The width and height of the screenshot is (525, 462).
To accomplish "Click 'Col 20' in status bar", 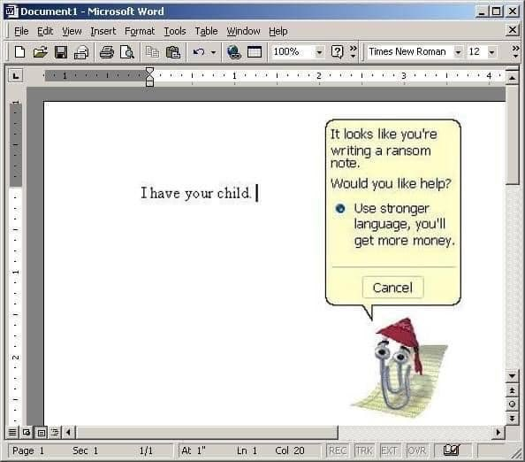I will pos(290,450).
